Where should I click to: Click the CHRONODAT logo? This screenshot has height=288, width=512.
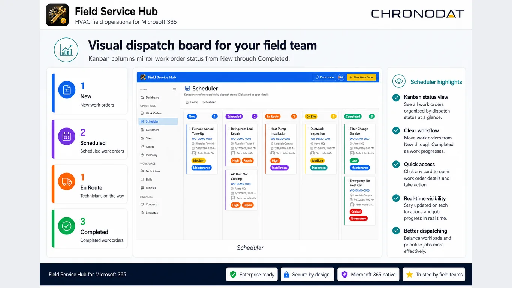[x=417, y=14]
